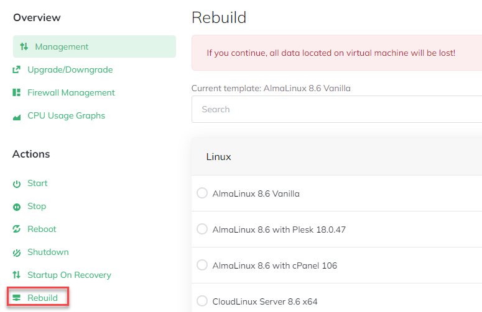The image size is (482, 312).
Task: Click the Firewall Management icon
Action: [17, 92]
